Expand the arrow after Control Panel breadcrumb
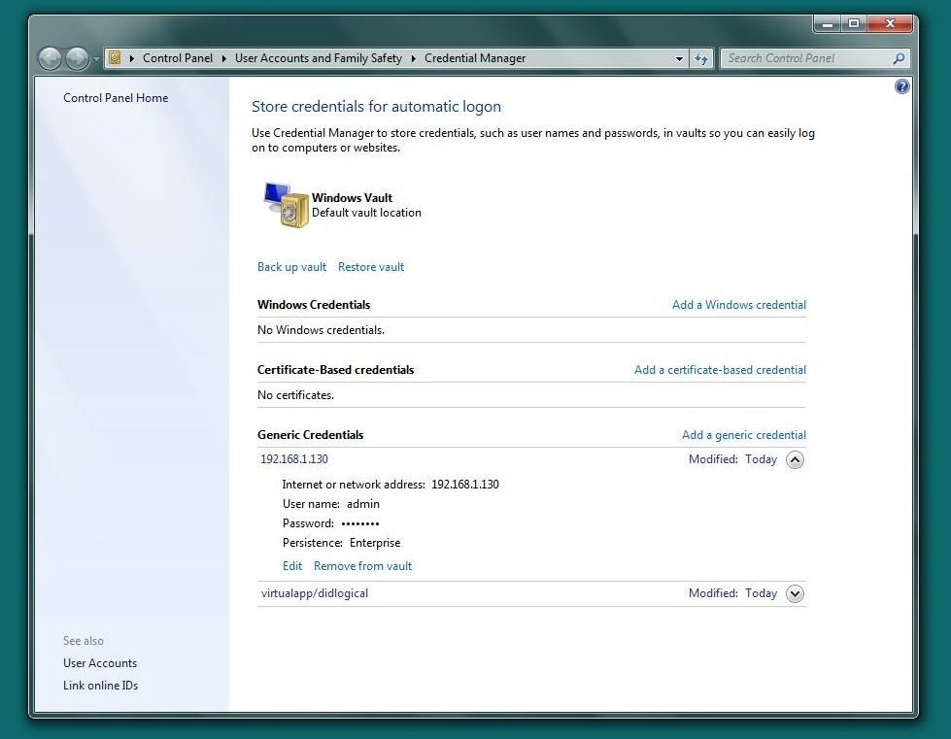 click(223, 58)
